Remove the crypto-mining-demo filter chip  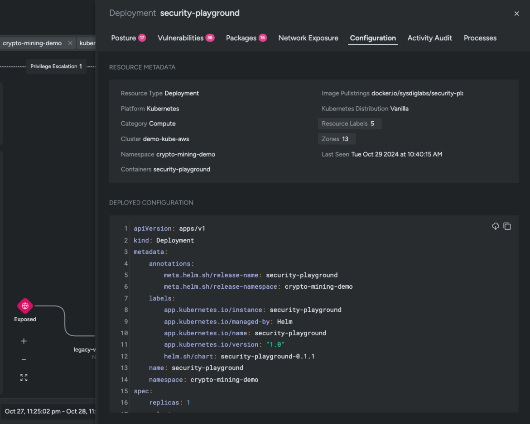tap(70, 43)
